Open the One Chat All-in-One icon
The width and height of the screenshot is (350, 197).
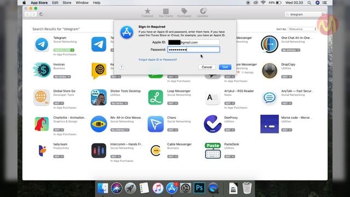(x=270, y=44)
